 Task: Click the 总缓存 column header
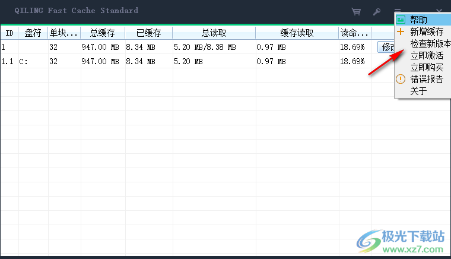[x=103, y=33]
